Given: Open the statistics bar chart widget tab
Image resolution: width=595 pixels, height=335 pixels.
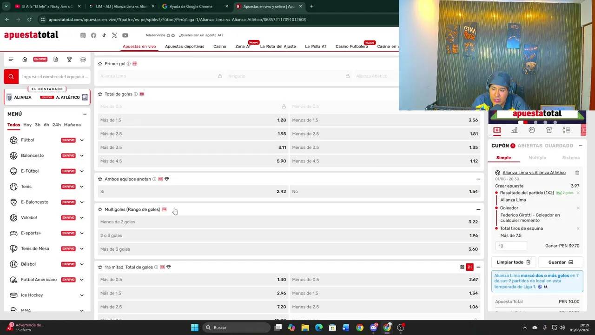Looking at the screenshot, I should [x=514, y=130].
